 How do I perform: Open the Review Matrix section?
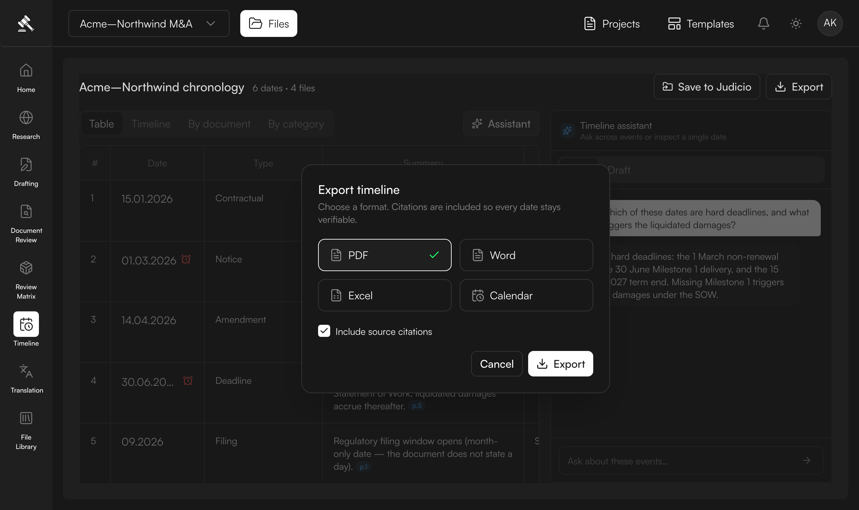click(x=26, y=280)
